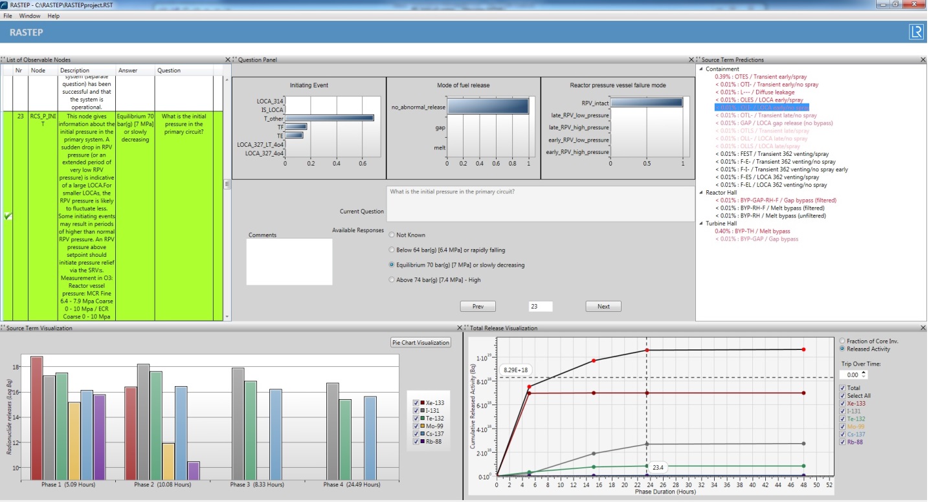Screen dimensions: 929x502
Task: Click the grip icon of Total Release Visualization
Action: tap(467, 328)
